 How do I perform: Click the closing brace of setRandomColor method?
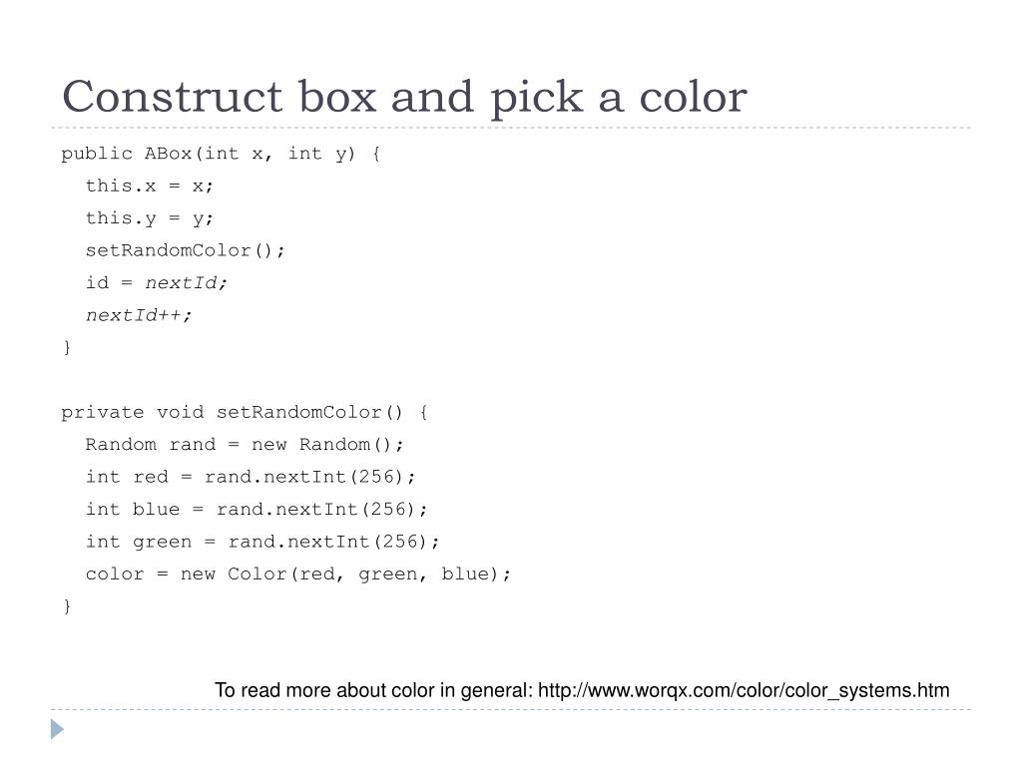point(67,606)
